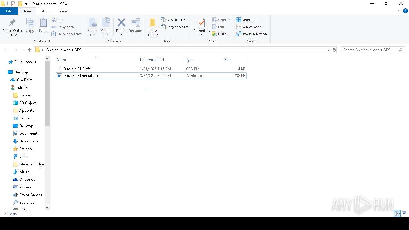This screenshot has height=230, width=409.
Task: Click the Search Duglass cheat + CFG box
Action: (373, 50)
